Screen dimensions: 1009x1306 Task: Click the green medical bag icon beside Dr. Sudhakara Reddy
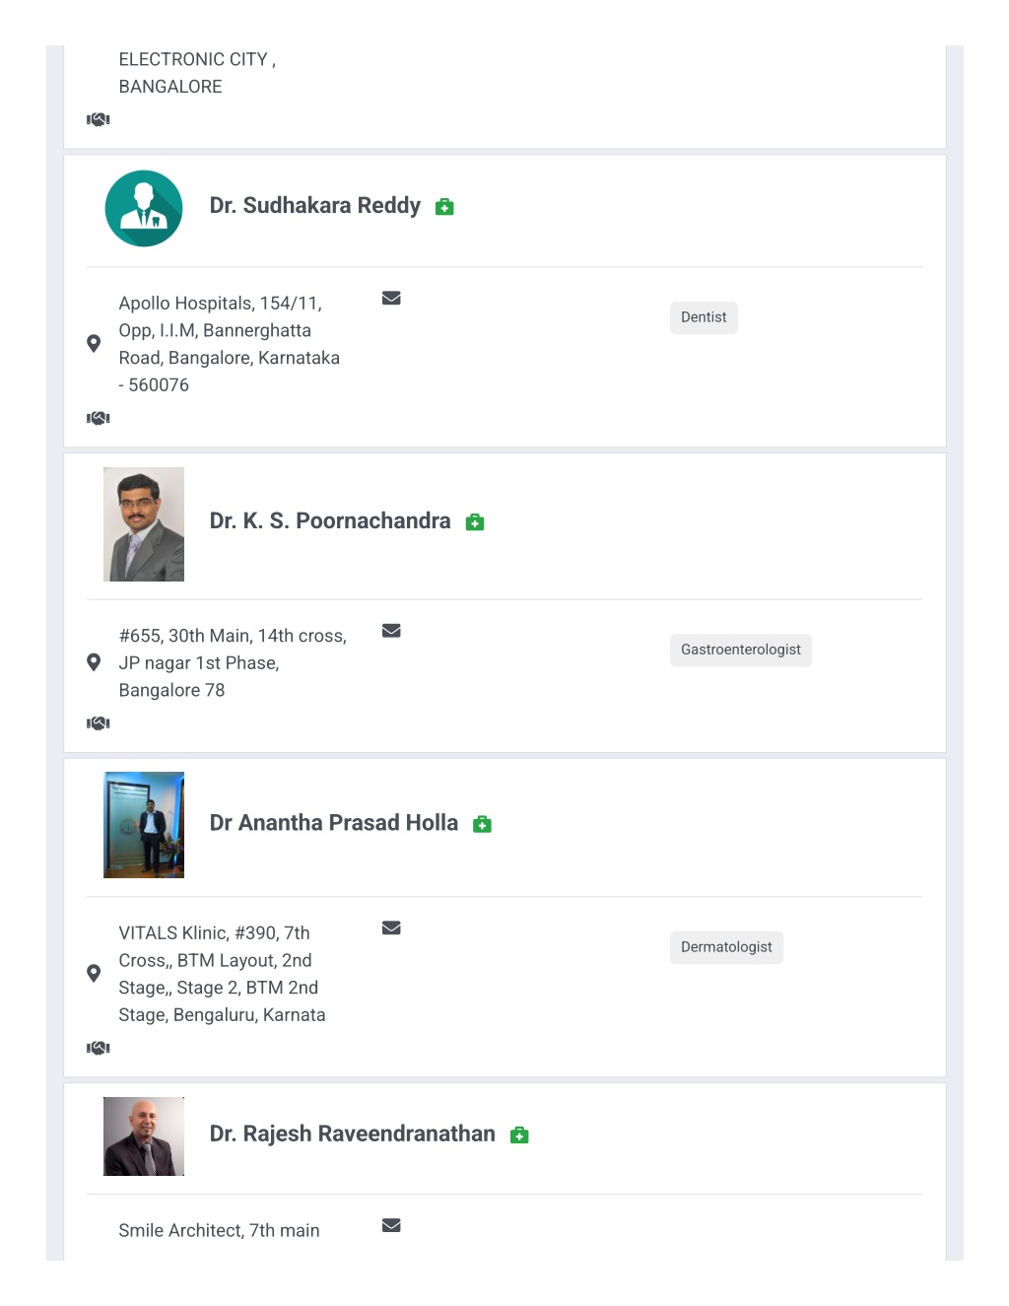pos(444,207)
